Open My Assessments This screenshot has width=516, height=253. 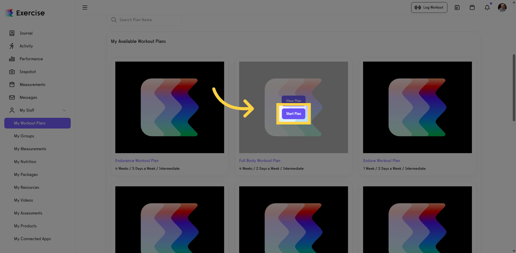click(28, 213)
